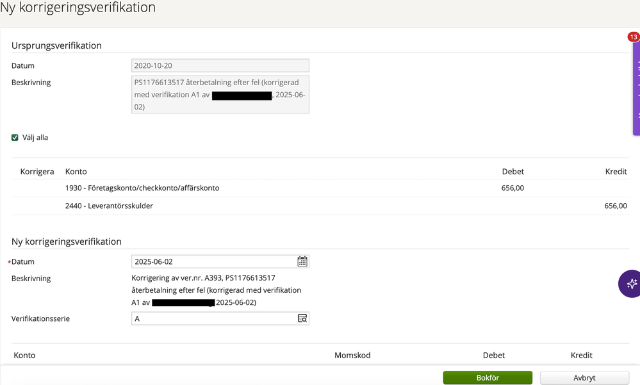Click the Kredit header in original verification table
The image size is (640, 385).
point(616,172)
